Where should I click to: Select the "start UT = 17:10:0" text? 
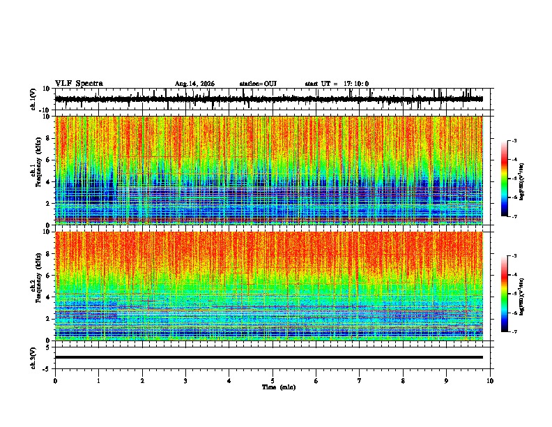[337, 84]
